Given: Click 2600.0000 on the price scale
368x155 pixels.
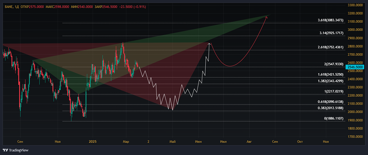Looking at the screenshot, I should click(x=355, y=63).
